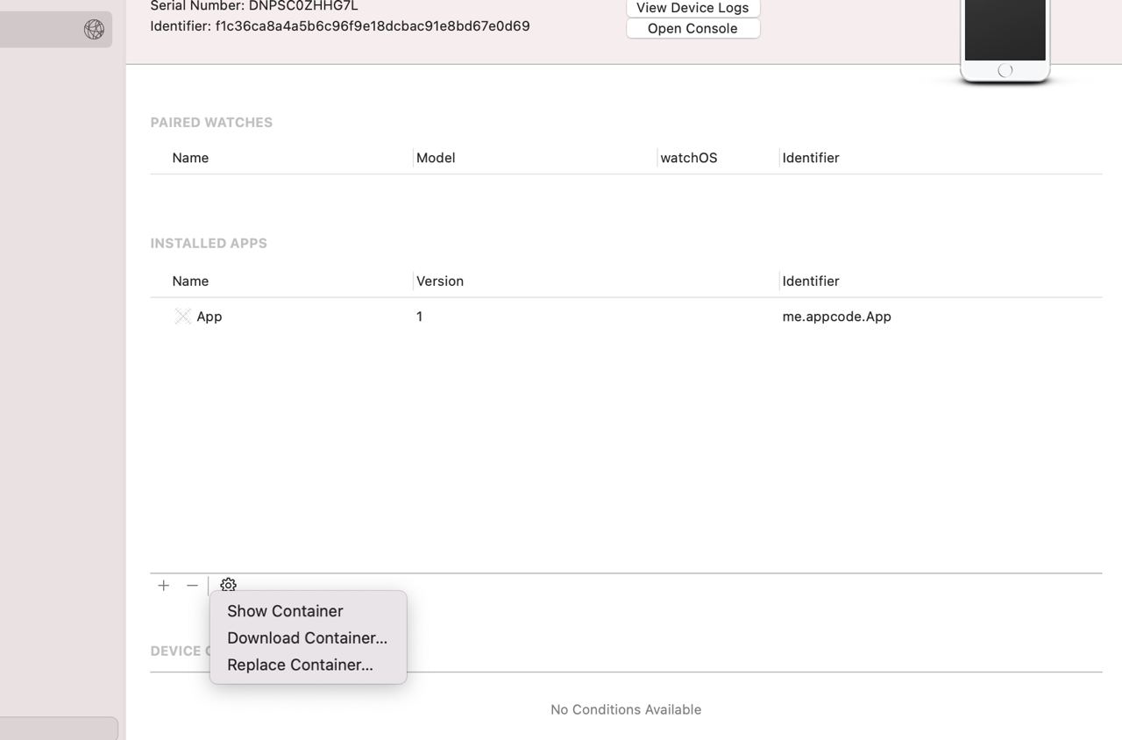The image size is (1122, 740).
Task: Click the version cell showing 1
Action: point(420,317)
